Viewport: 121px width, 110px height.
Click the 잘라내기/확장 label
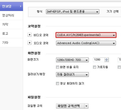click(36, 74)
